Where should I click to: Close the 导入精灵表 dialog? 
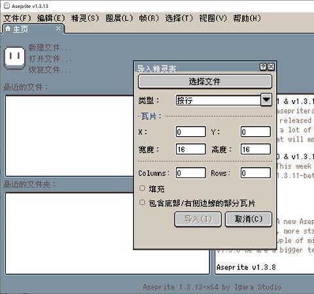click(x=271, y=67)
